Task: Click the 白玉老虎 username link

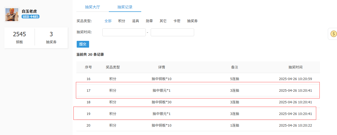Action: tap(29, 11)
